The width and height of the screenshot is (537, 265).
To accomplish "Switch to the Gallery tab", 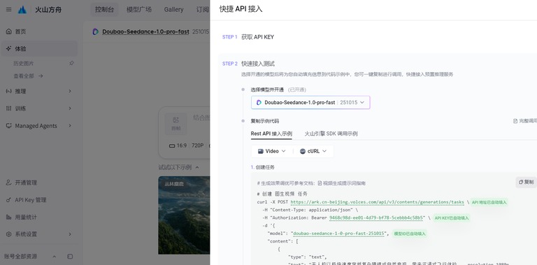I will tap(173, 10).
